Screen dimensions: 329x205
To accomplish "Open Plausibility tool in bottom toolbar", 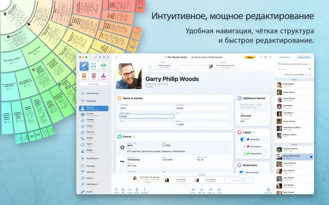I will 144,191.
